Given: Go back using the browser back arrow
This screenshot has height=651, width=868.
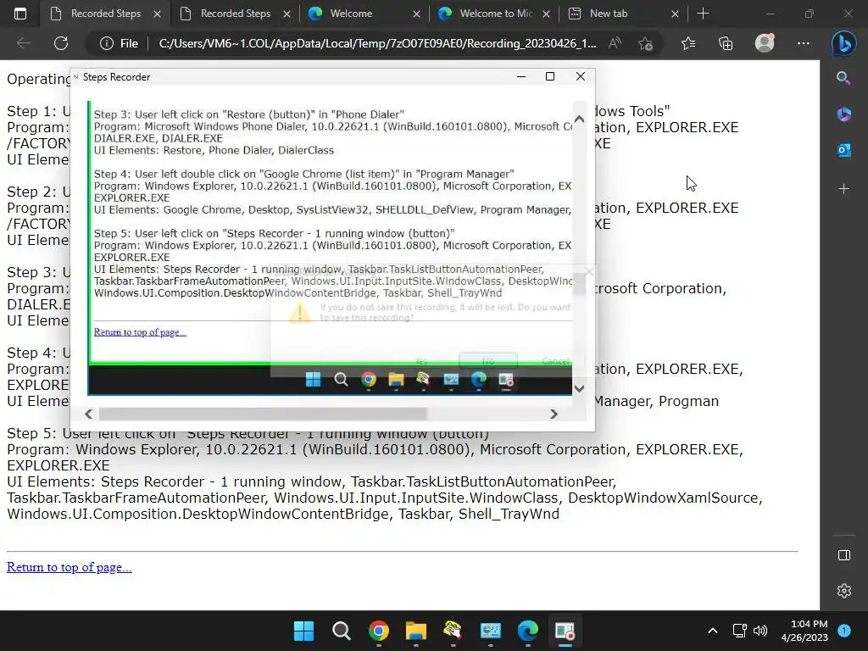Looking at the screenshot, I should pyautogui.click(x=24, y=43).
